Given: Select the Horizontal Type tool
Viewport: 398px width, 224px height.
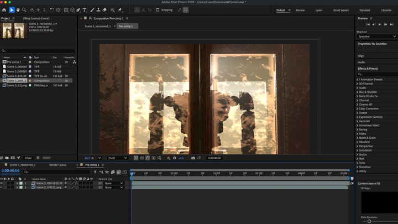Looking at the screenshot, I should tap(85, 10).
